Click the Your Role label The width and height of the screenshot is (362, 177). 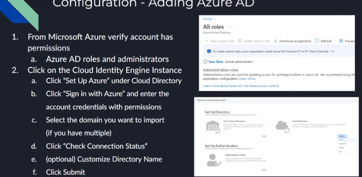(x=216, y=62)
